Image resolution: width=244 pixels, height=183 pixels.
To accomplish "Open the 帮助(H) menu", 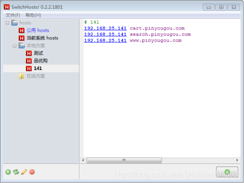I will click(33, 15).
